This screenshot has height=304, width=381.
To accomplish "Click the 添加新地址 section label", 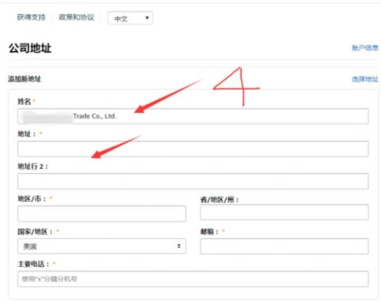I will coord(25,79).
